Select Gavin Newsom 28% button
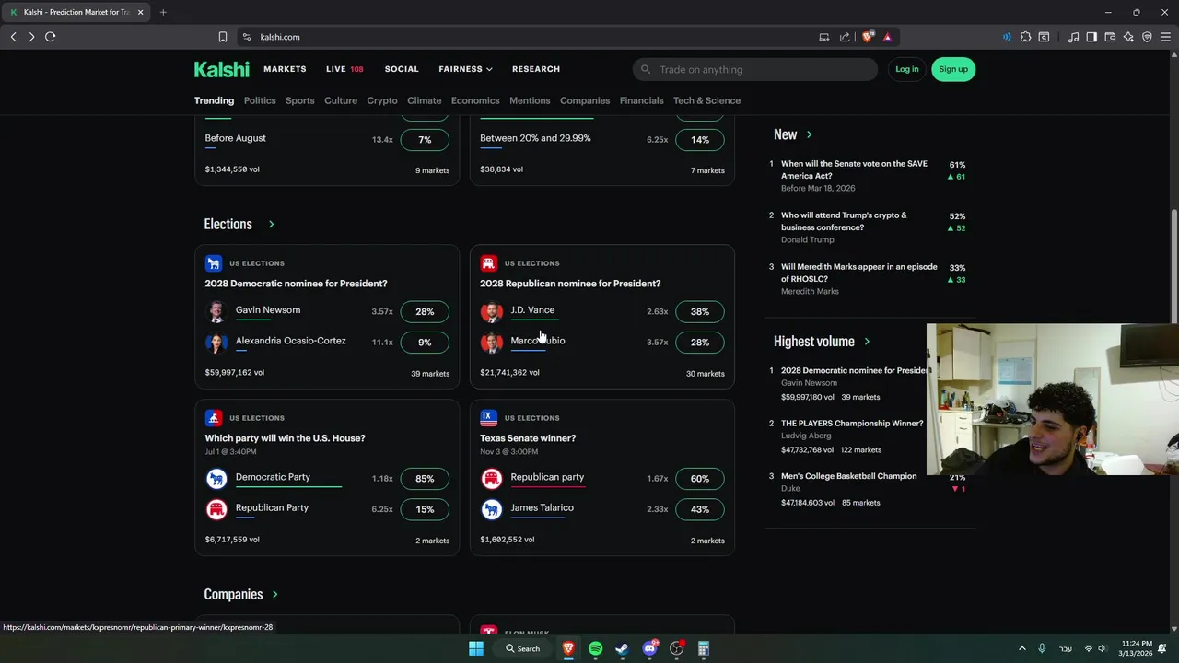 click(x=425, y=311)
